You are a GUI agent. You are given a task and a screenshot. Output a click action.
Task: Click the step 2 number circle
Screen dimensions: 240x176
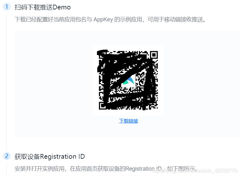tap(7, 156)
